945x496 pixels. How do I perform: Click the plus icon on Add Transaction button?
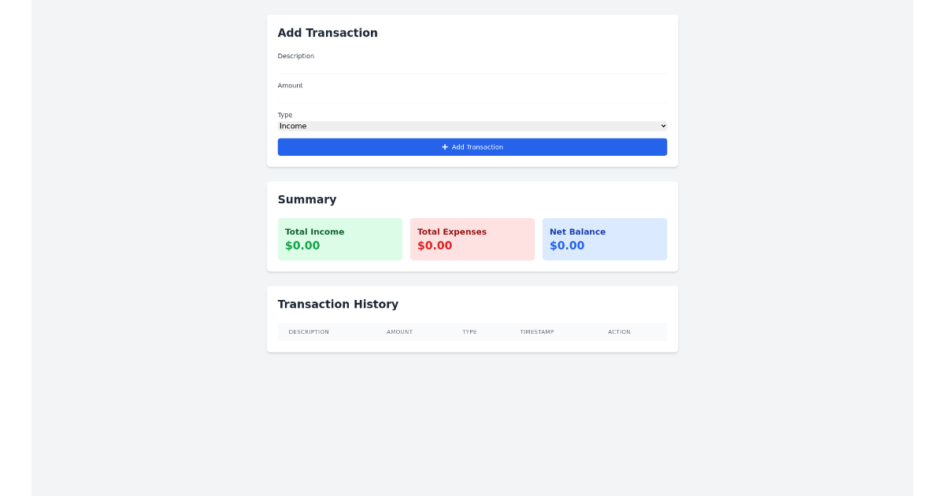pos(446,146)
